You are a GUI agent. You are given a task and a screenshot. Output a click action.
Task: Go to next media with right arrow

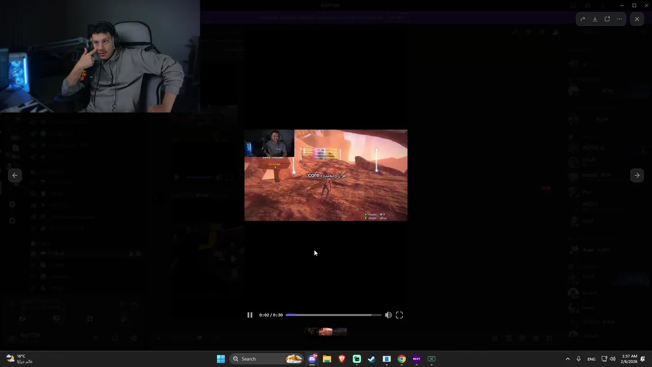(637, 175)
